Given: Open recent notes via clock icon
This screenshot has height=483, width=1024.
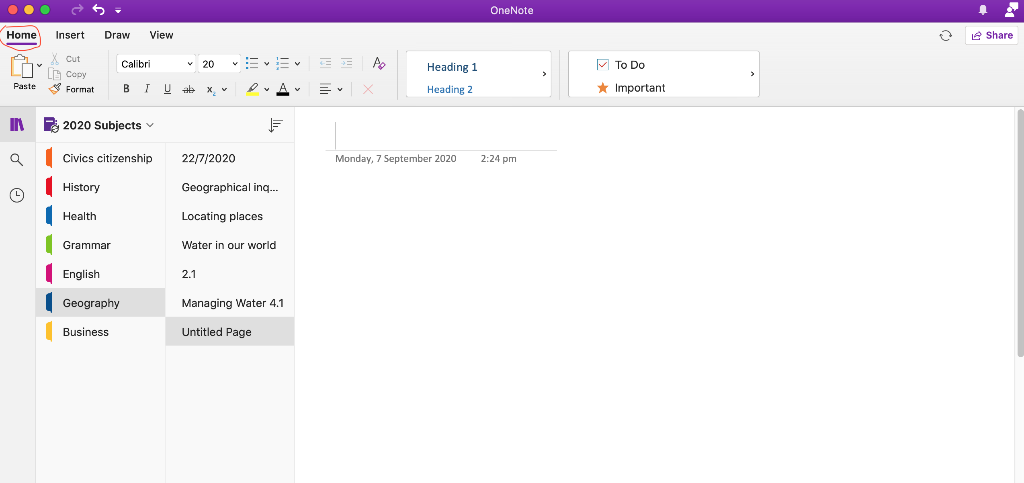Looking at the screenshot, I should tap(17, 195).
